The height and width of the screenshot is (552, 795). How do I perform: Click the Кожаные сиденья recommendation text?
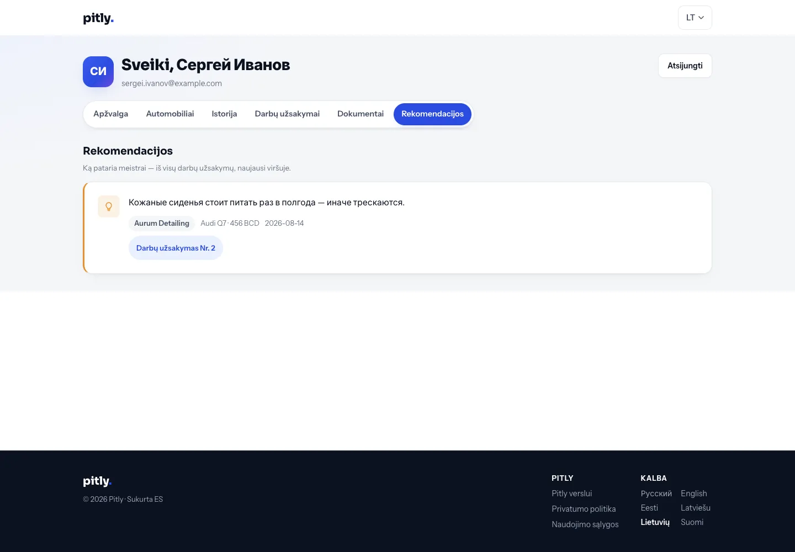267,203
